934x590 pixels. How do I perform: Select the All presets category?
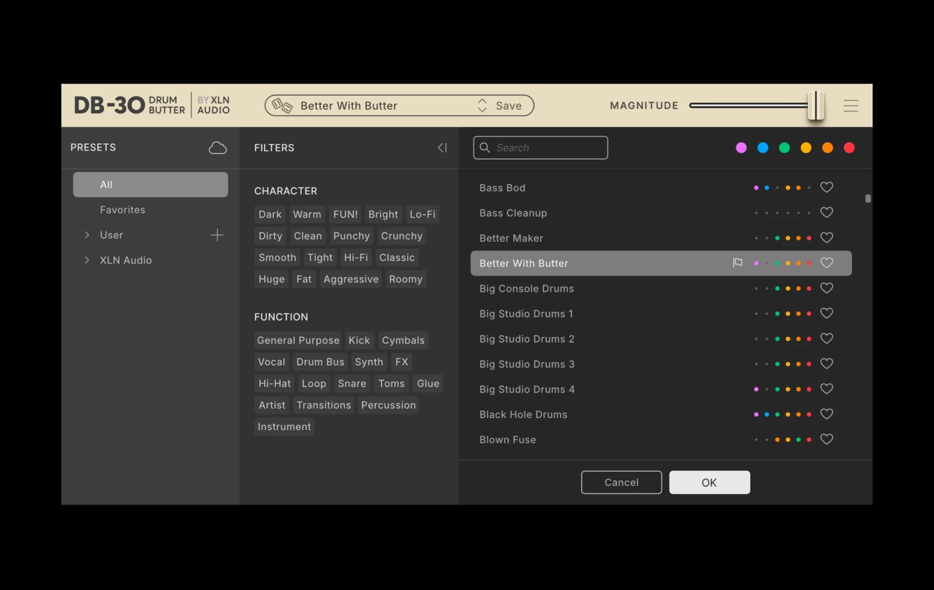coord(150,185)
